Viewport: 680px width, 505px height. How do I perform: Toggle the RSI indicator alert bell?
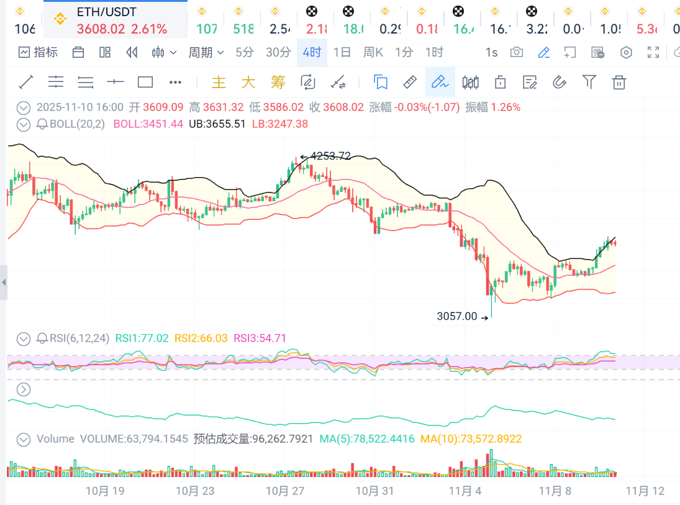pyautogui.click(x=42, y=339)
